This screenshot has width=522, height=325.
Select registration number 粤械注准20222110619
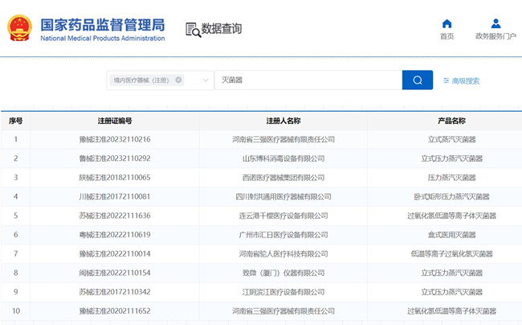(x=115, y=235)
